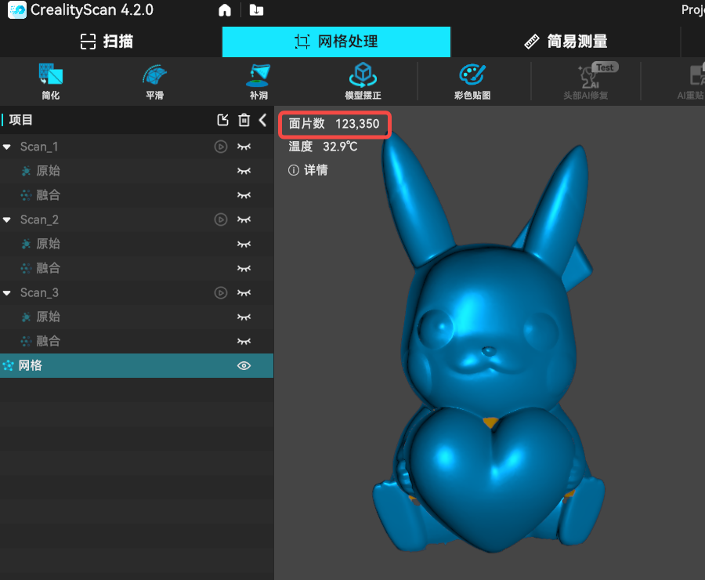Toggle visibility of Scan_3 融合 layer
This screenshot has width=705, height=580.
tap(244, 341)
